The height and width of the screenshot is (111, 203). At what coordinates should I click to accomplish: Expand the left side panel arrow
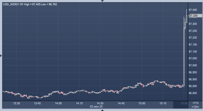tap(1, 56)
